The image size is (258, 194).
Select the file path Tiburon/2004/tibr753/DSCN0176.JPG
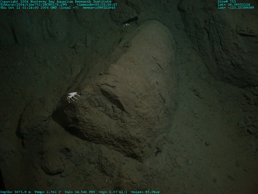34,5
